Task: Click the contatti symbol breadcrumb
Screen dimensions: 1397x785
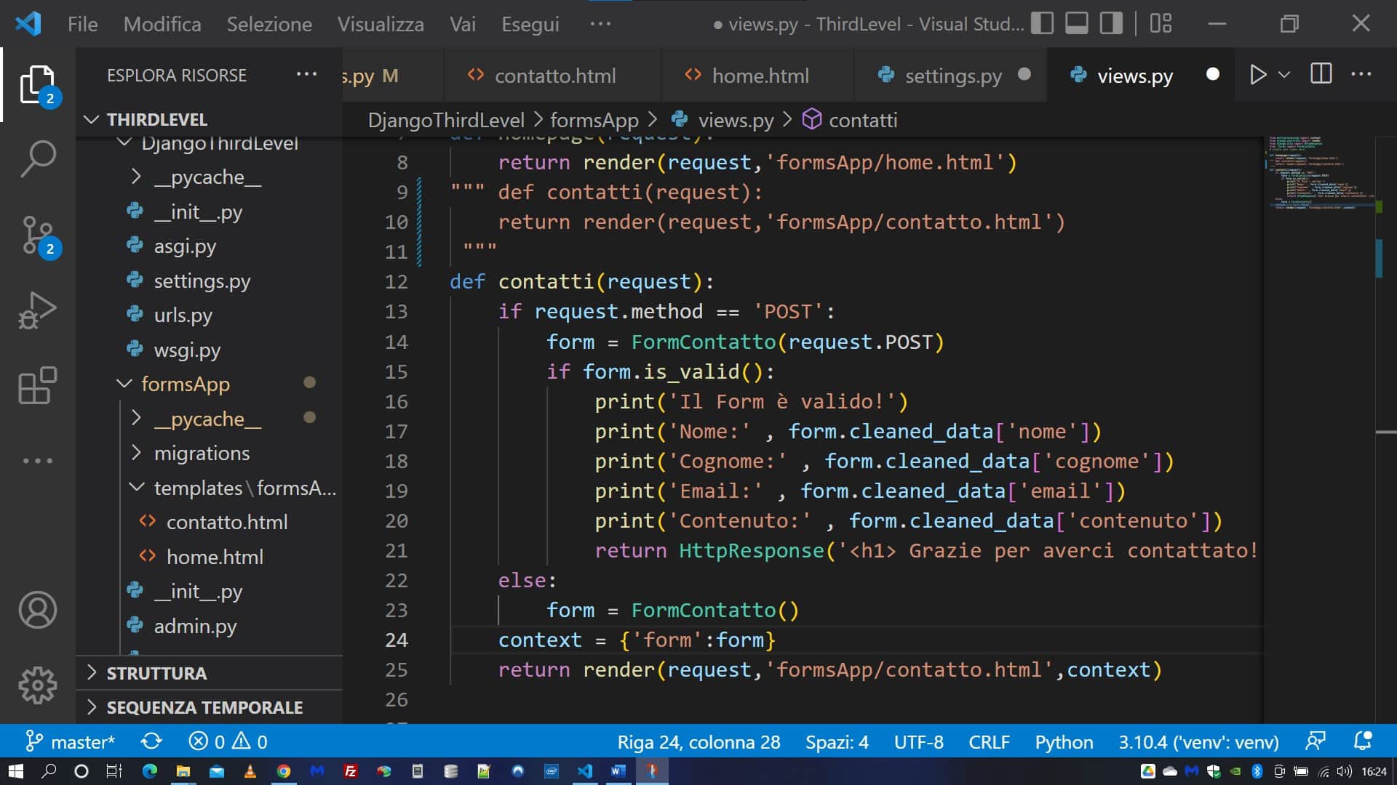Action: (849, 120)
